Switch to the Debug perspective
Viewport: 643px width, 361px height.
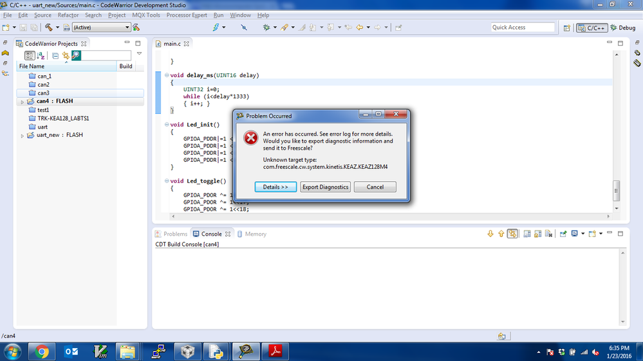pyautogui.click(x=623, y=28)
